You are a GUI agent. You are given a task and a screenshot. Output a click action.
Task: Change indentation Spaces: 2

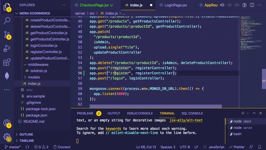[168, 147]
